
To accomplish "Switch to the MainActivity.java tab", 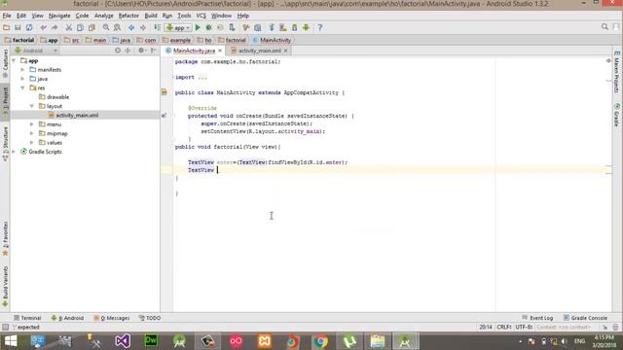I will [x=194, y=51].
